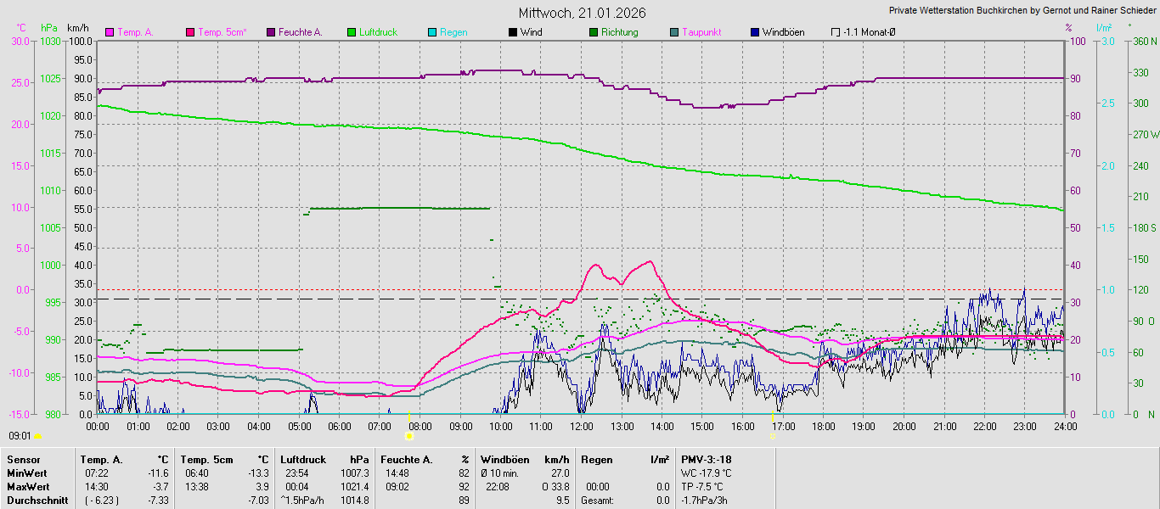Toggle the teal Taupunkt legend square
1160x509 pixels.
point(674,32)
